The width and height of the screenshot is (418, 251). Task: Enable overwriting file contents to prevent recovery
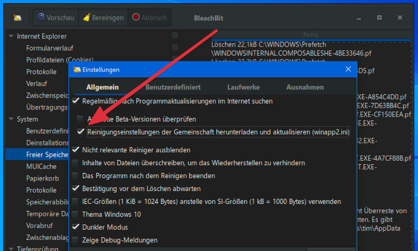75,163
